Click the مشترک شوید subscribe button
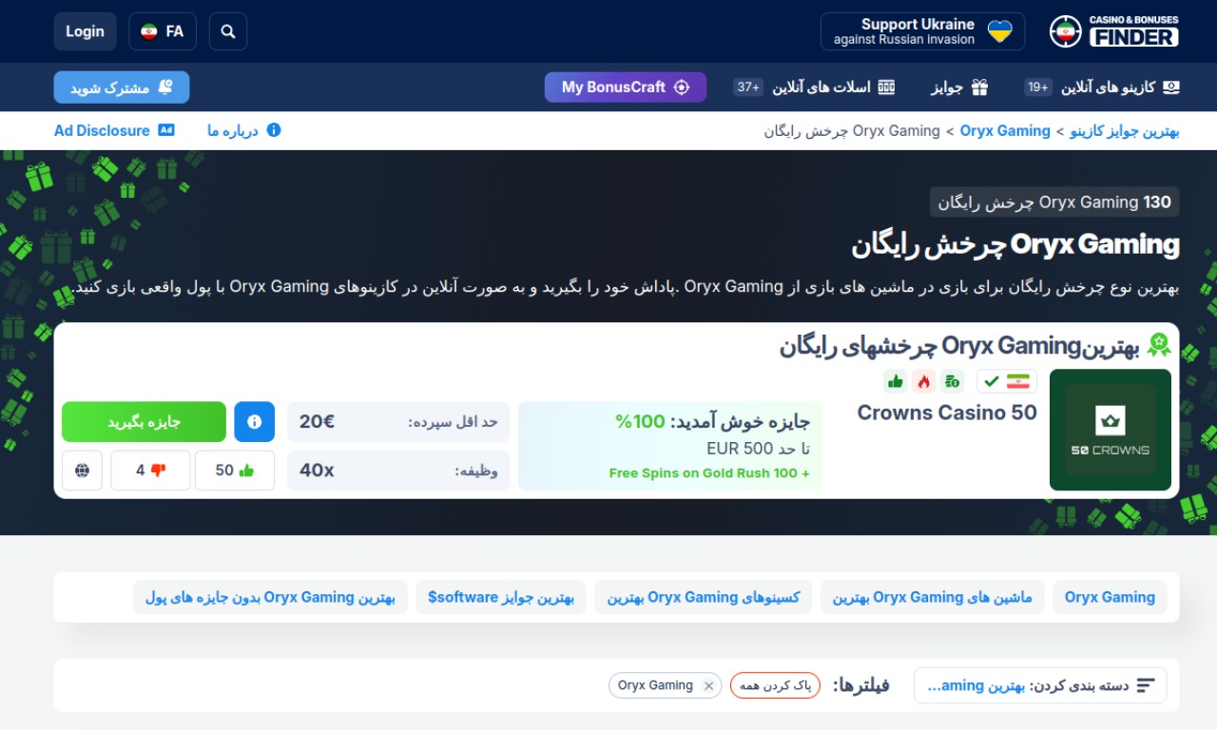The width and height of the screenshot is (1217, 730). 122,87
